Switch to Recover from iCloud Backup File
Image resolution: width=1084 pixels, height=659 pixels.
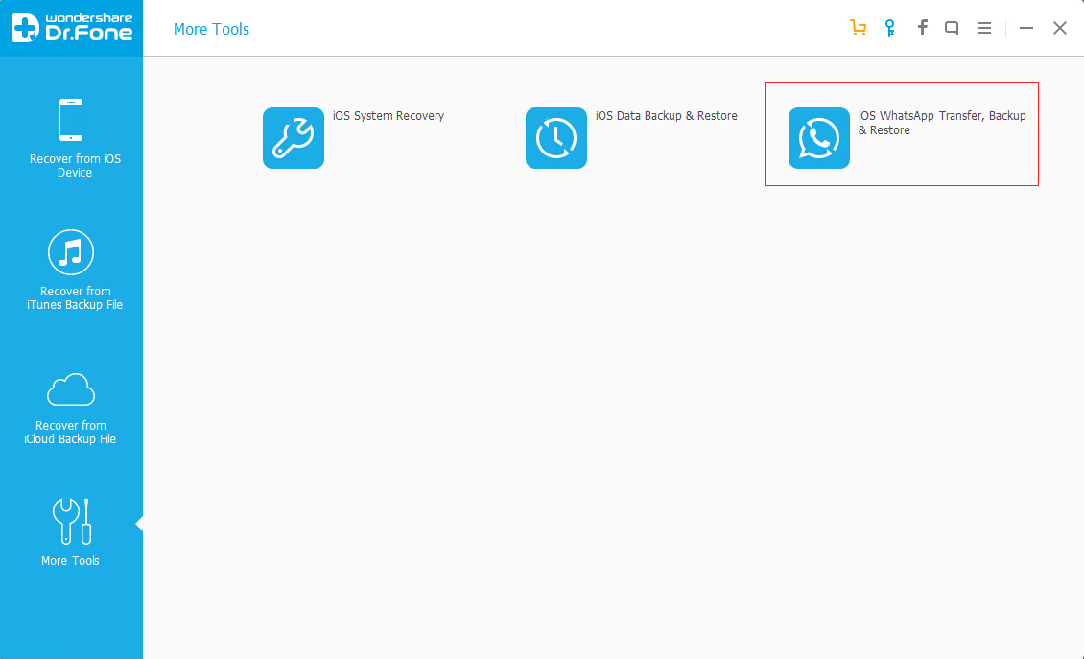click(71, 433)
